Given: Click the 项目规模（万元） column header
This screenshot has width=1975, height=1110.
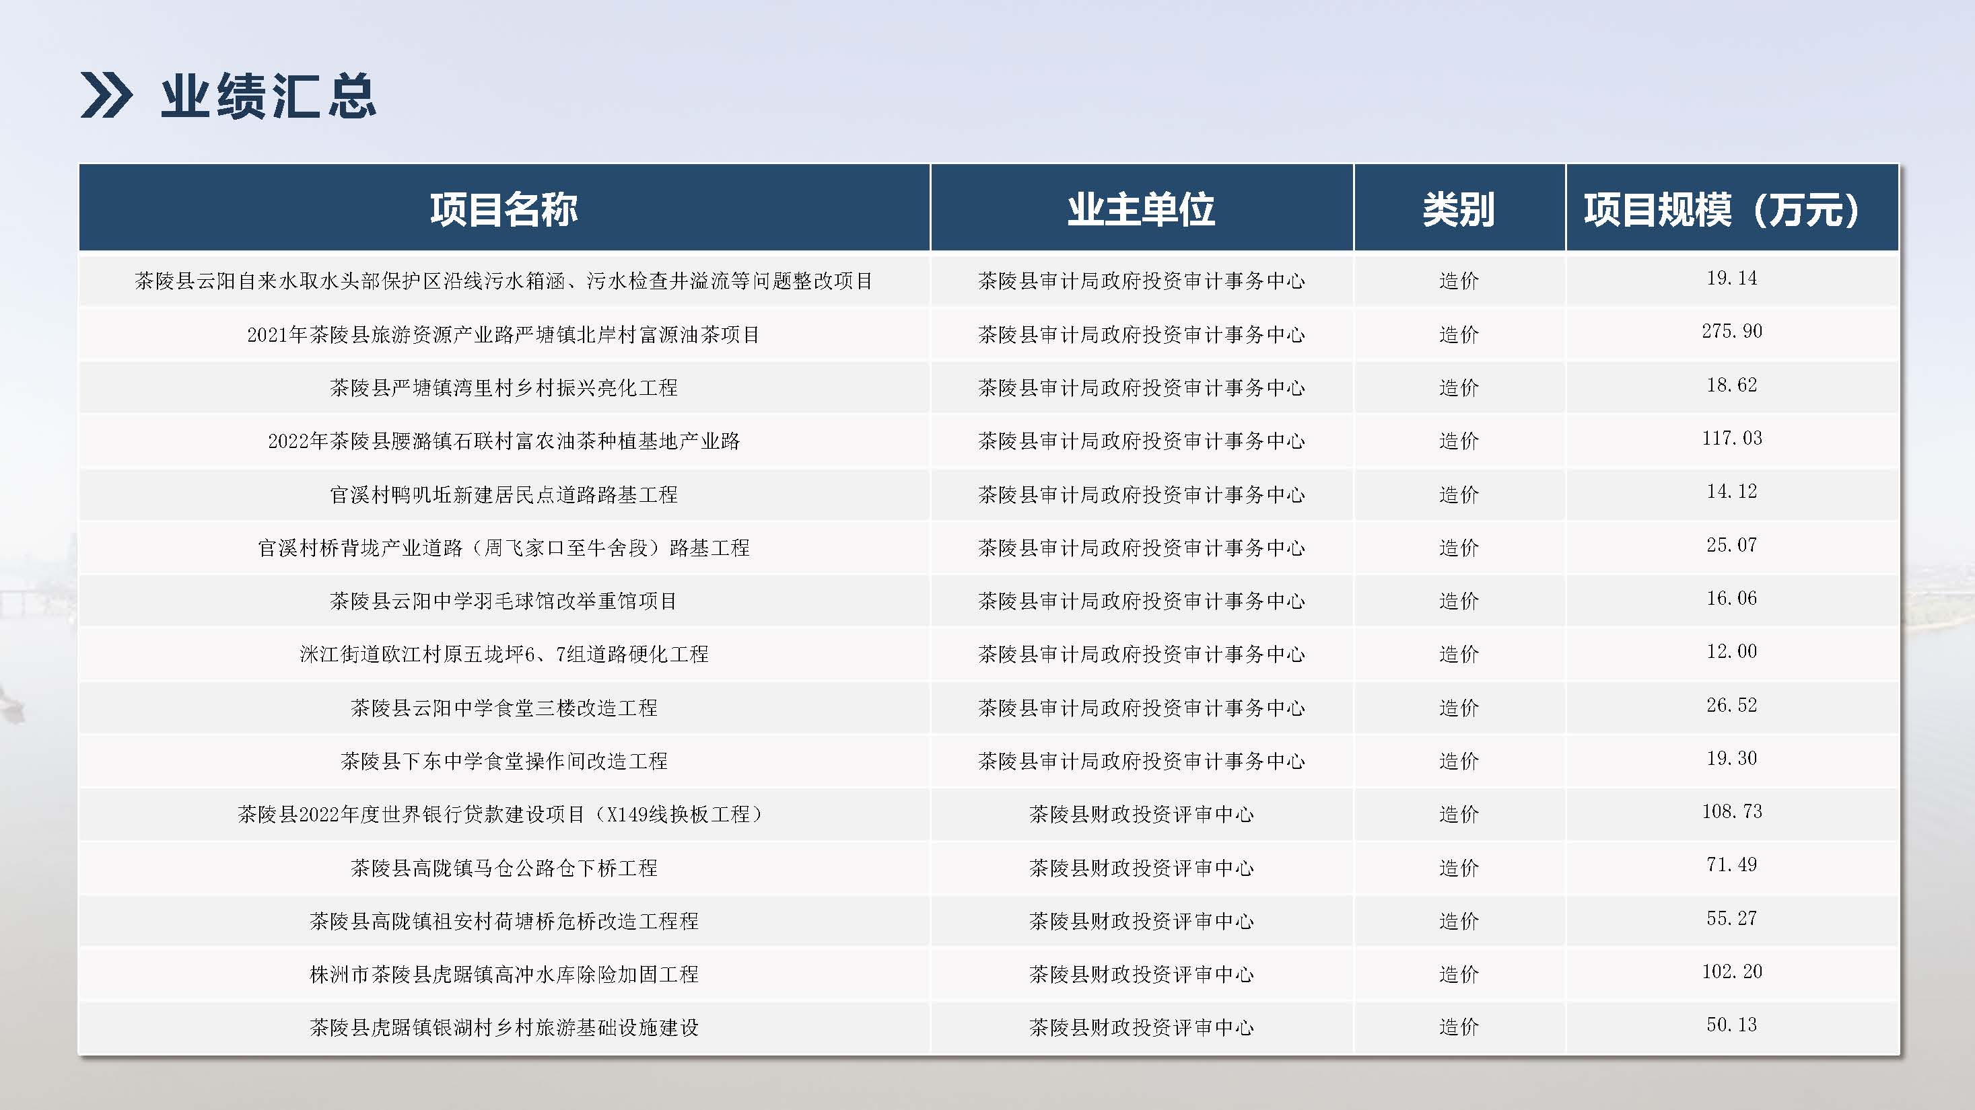Looking at the screenshot, I should point(1732,209).
